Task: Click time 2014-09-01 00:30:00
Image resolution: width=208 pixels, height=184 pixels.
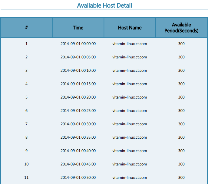Action: (78, 124)
